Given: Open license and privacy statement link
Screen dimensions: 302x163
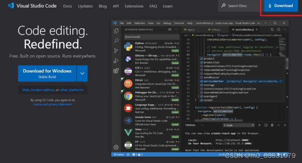Looking at the screenshot, I should 52,104.
